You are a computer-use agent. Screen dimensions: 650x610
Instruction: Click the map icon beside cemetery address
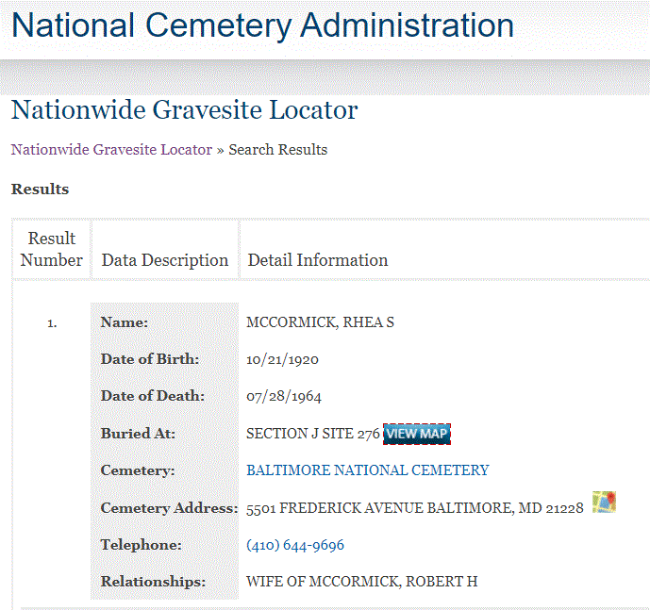tap(604, 502)
